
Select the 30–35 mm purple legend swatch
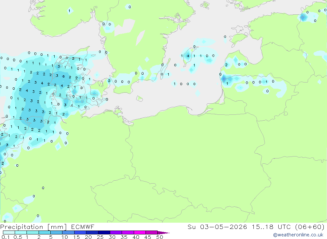(116, 232)
